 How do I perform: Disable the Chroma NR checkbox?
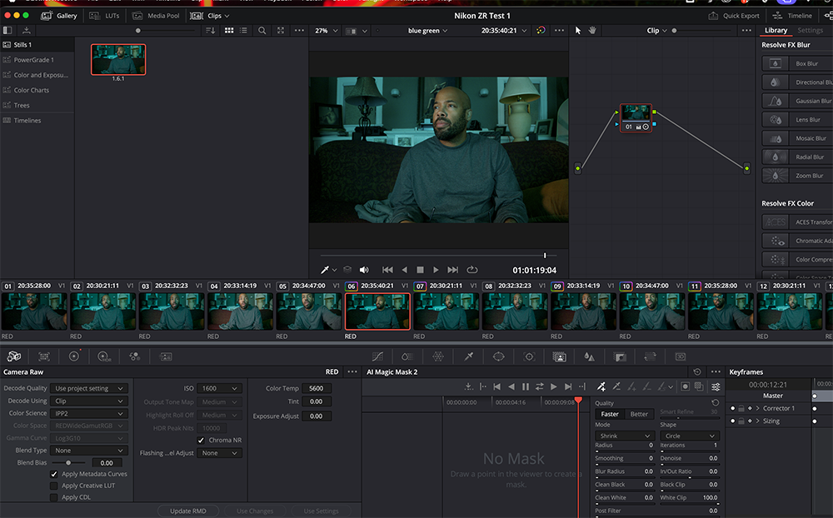click(201, 440)
